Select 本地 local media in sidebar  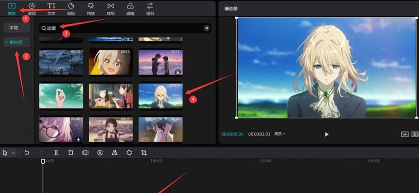point(16,28)
